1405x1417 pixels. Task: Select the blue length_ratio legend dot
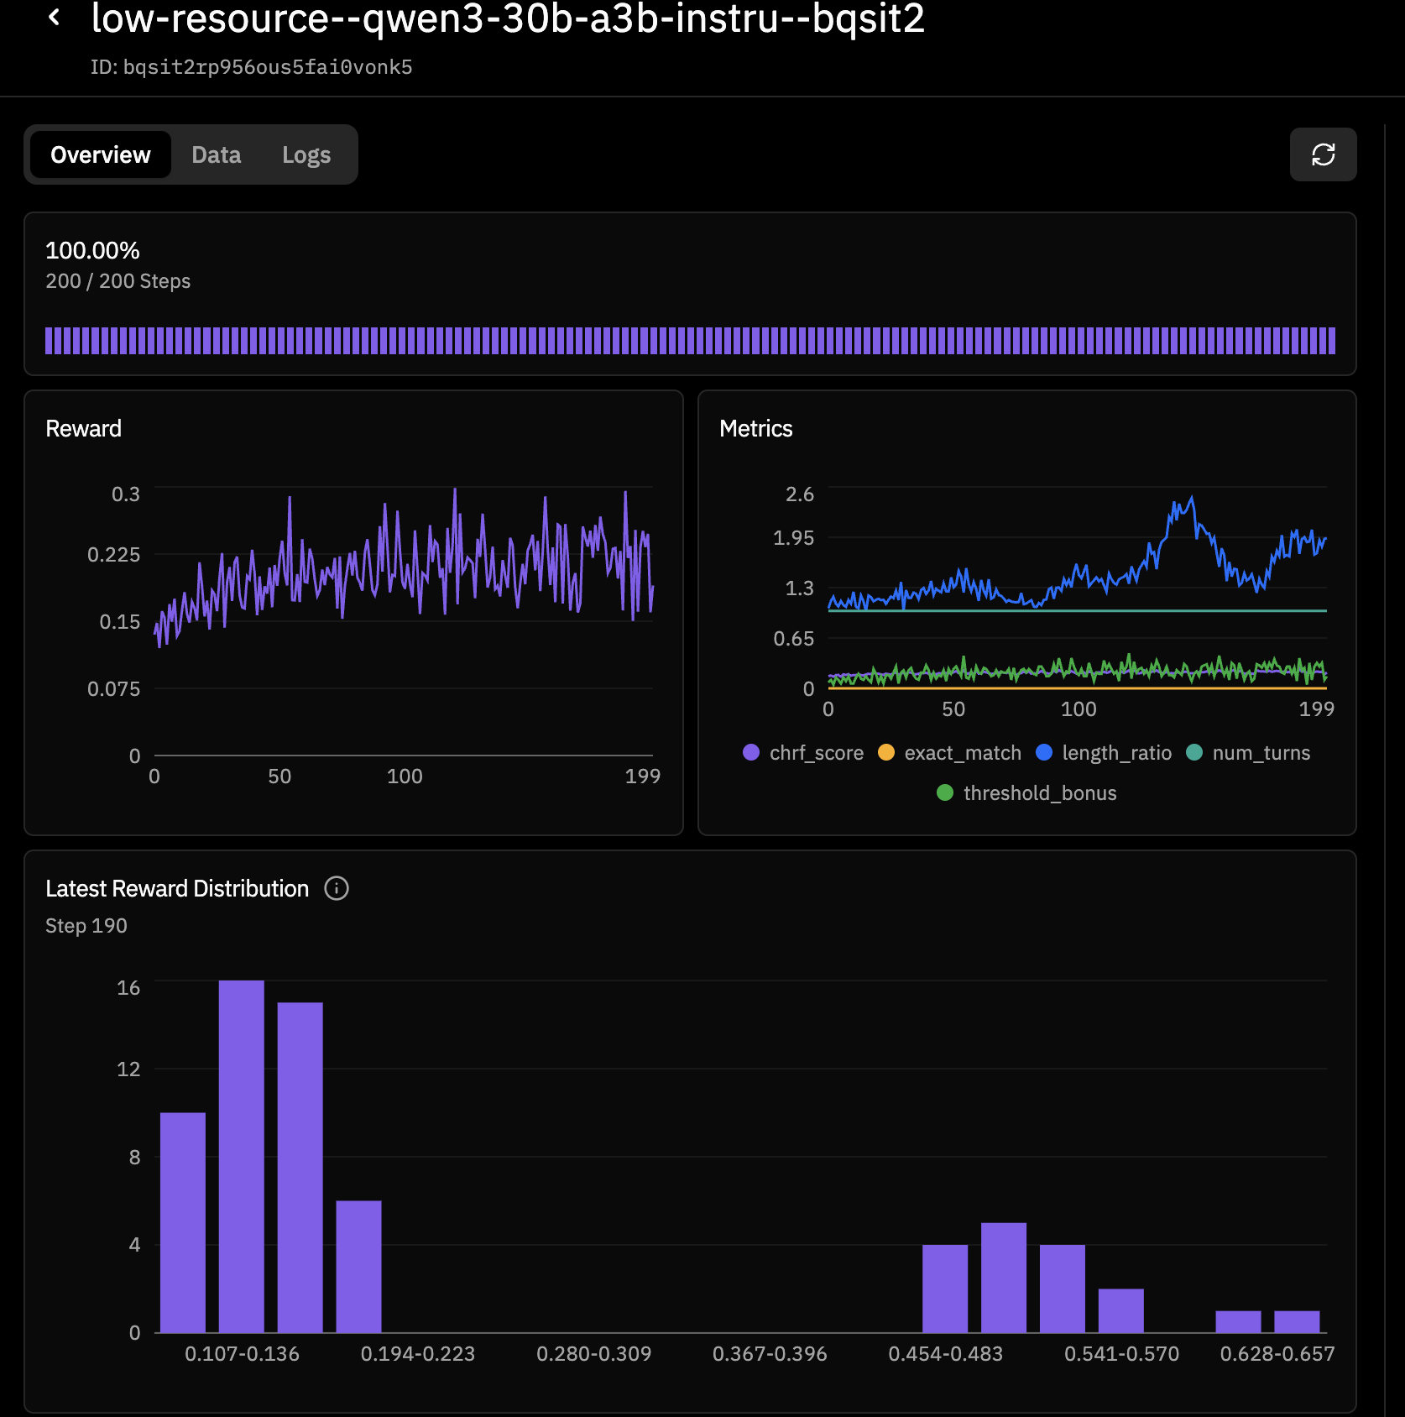coord(1043,753)
